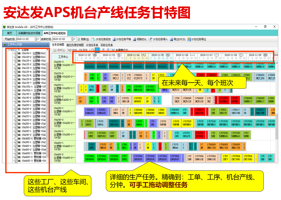This screenshot has width=281, height=200.
Task: Switch to the 每日负荷甘特图 tab
Action: [x=75, y=45]
